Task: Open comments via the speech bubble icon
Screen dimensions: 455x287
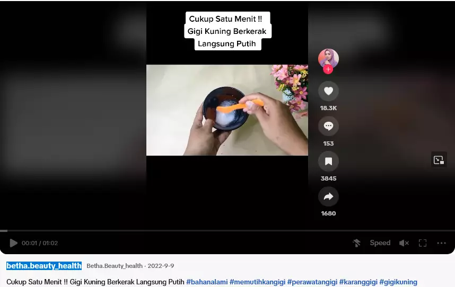Action: [328, 126]
